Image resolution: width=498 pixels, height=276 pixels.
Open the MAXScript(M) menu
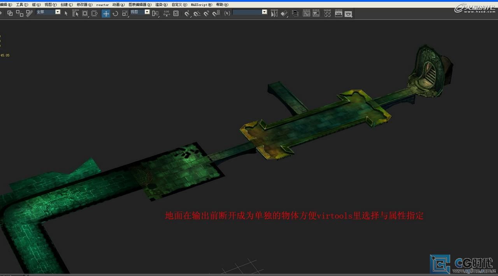coord(202,5)
